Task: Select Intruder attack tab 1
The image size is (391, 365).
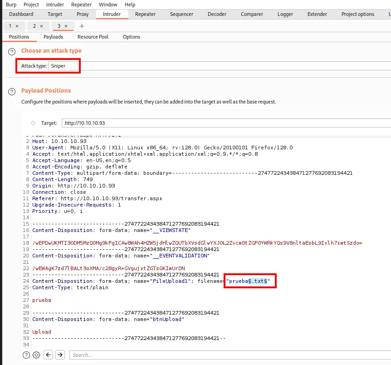Action: click(10, 26)
